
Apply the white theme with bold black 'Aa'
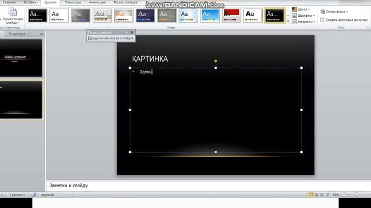click(253, 16)
